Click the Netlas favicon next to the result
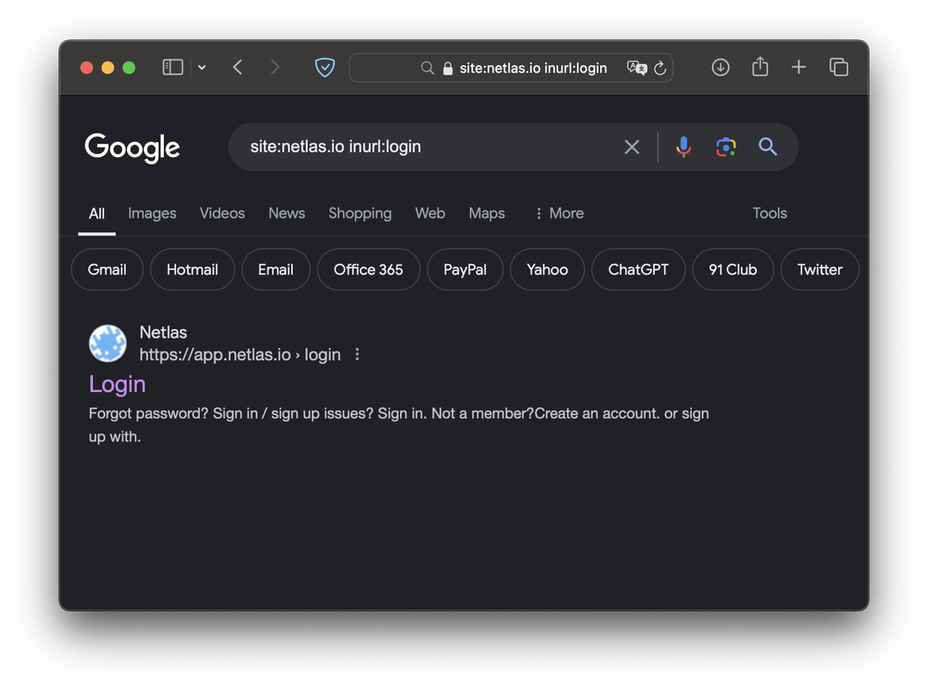928x689 pixels. coord(108,343)
